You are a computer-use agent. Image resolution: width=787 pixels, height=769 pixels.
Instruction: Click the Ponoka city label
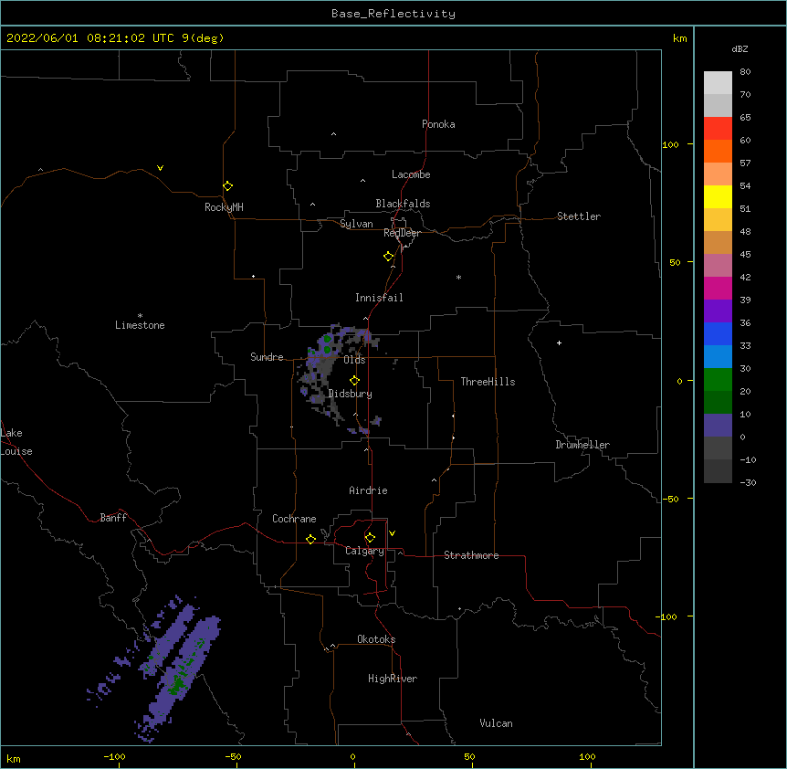coord(438,124)
